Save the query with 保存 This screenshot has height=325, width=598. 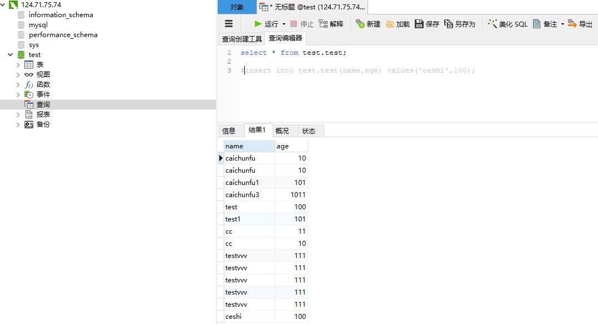coord(427,24)
